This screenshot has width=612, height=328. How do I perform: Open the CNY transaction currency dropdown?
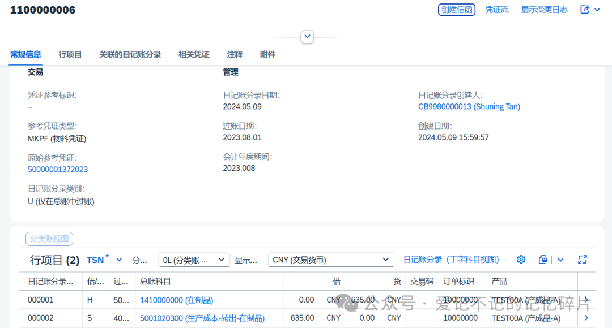(x=331, y=260)
